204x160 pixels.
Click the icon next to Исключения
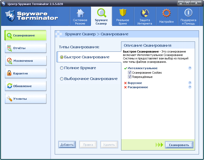point(9,61)
